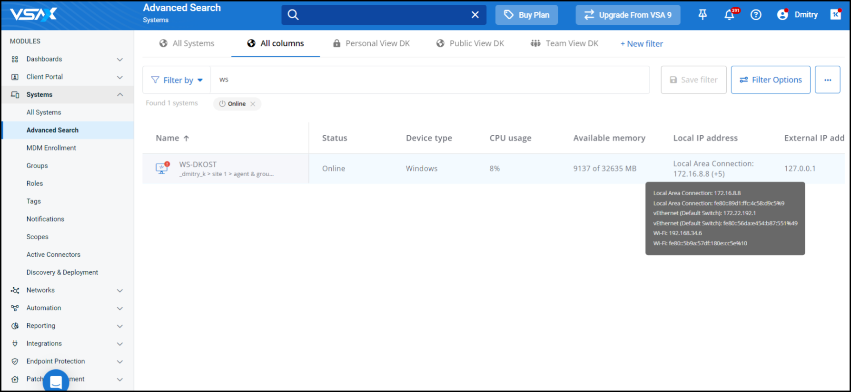Remove the Online filter chip
The height and width of the screenshot is (392, 851).
(253, 104)
